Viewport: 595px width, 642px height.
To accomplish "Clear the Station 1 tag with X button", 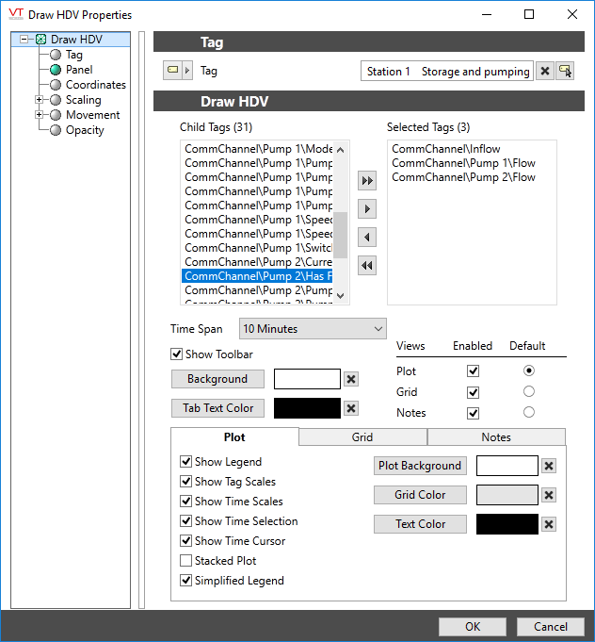I will coord(545,72).
